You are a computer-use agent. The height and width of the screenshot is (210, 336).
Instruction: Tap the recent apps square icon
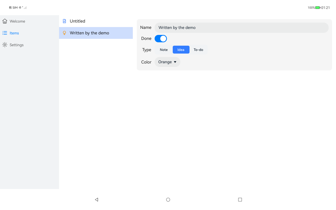click(240, 199)
